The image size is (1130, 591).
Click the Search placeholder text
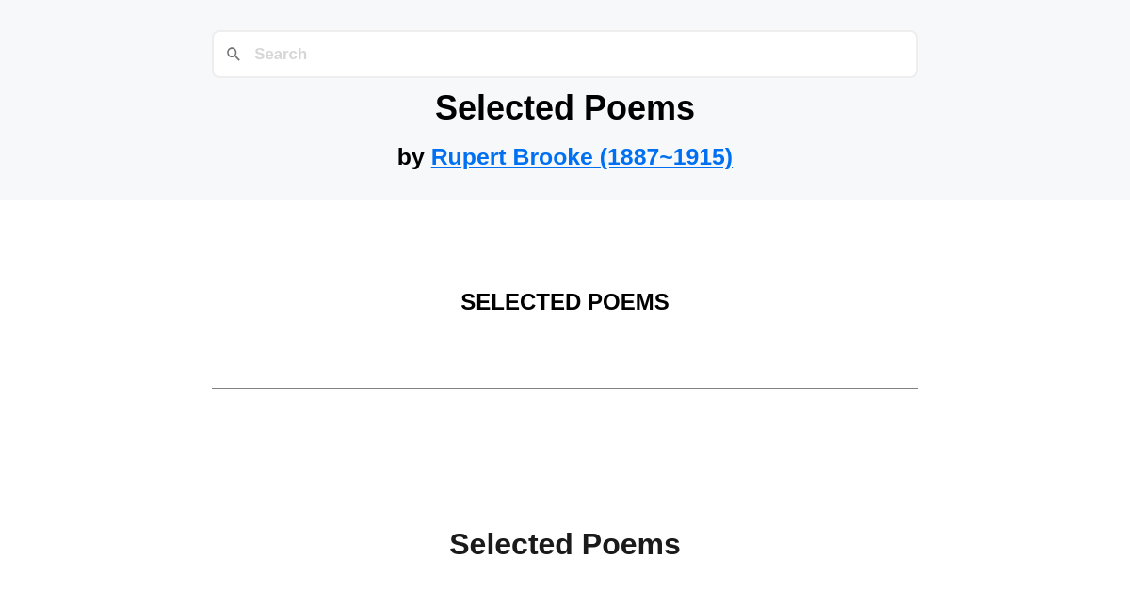click(x=281, y=54)
